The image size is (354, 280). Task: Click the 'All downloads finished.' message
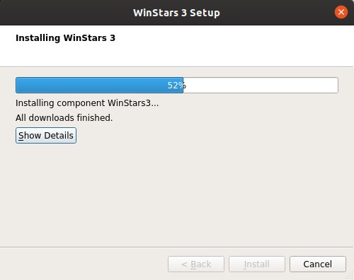(x=64, y=117)
